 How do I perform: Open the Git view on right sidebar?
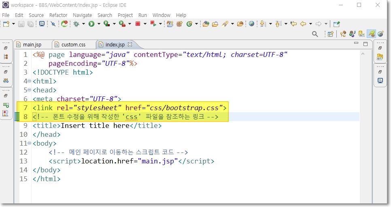pyautogui.click(x=380, y=57)
